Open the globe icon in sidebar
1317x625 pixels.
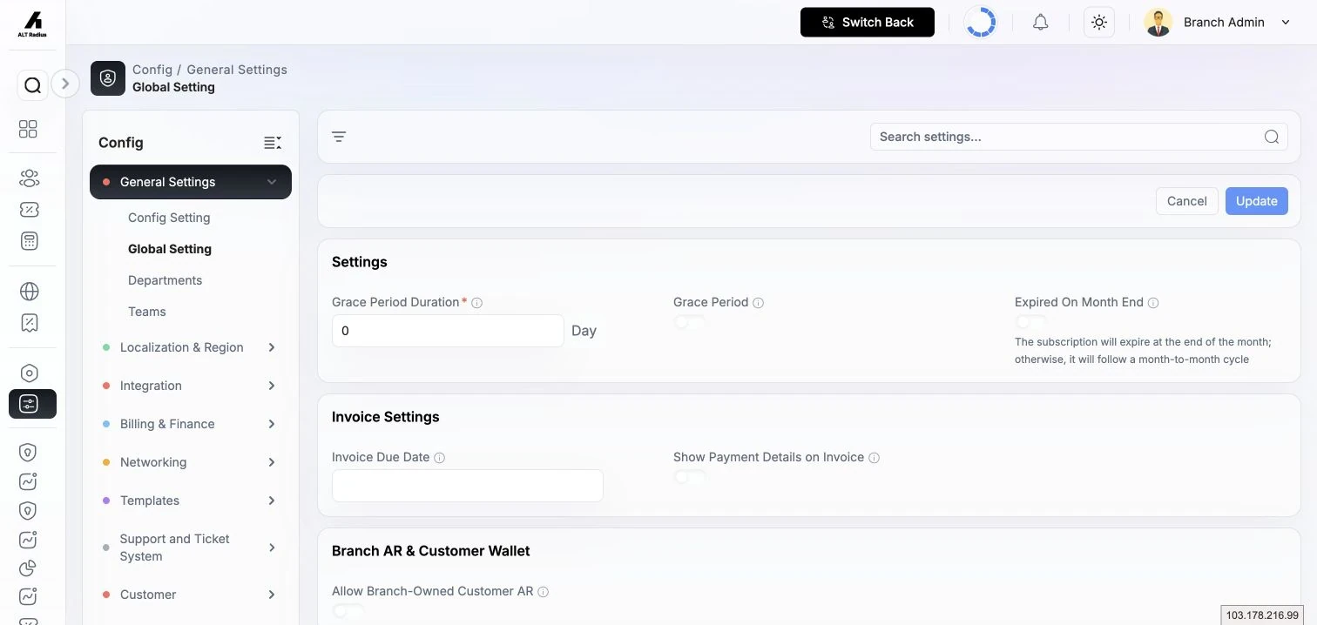pyautogui.click(x=29, y=291)
